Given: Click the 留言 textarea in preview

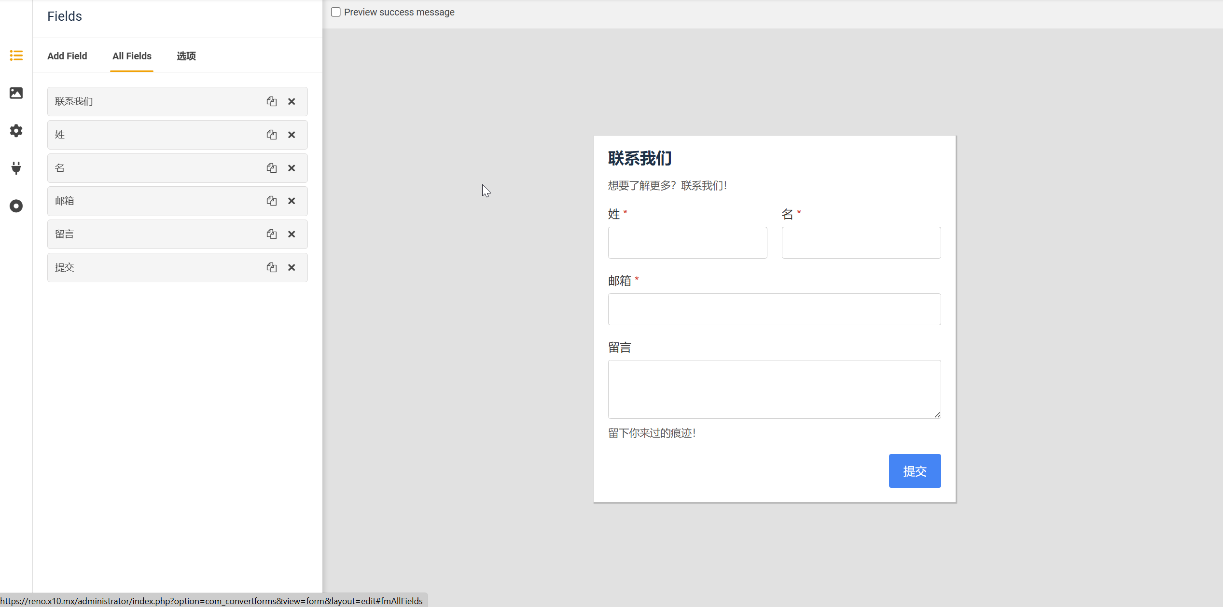Looking at the screenshot, I should click(774, 389).
